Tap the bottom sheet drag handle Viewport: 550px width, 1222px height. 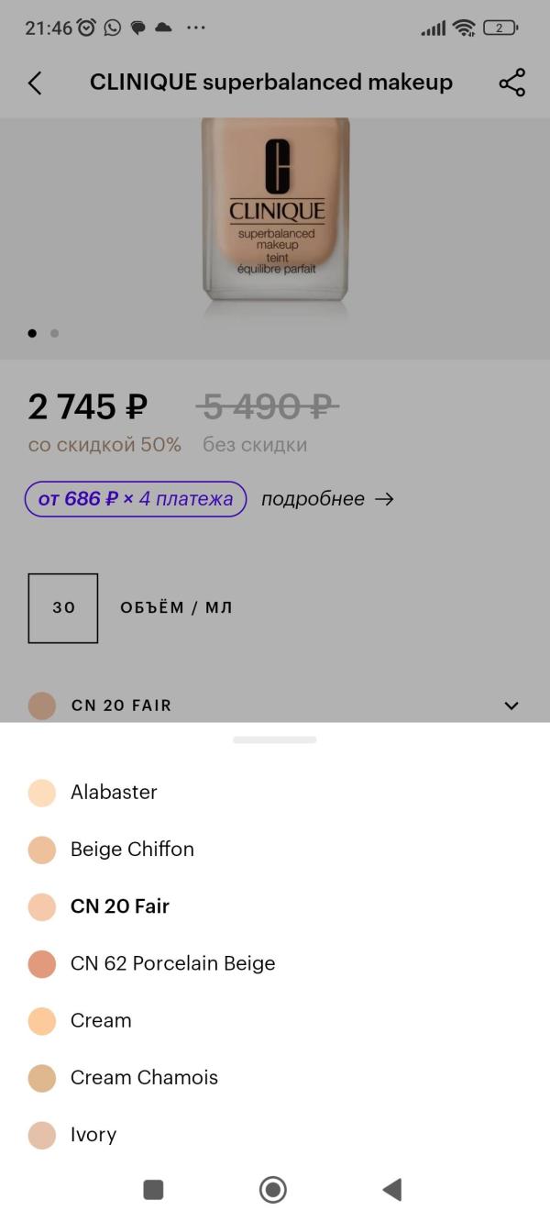point(275,739)
